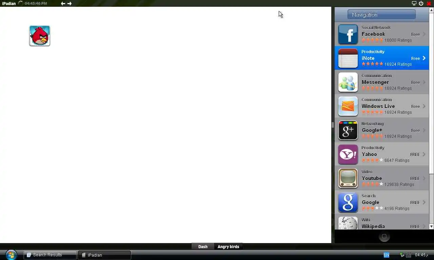This screenshot has height=260, width=434.
Task: Click the app list scrollbar up arrow
Action: coord(431,10)
